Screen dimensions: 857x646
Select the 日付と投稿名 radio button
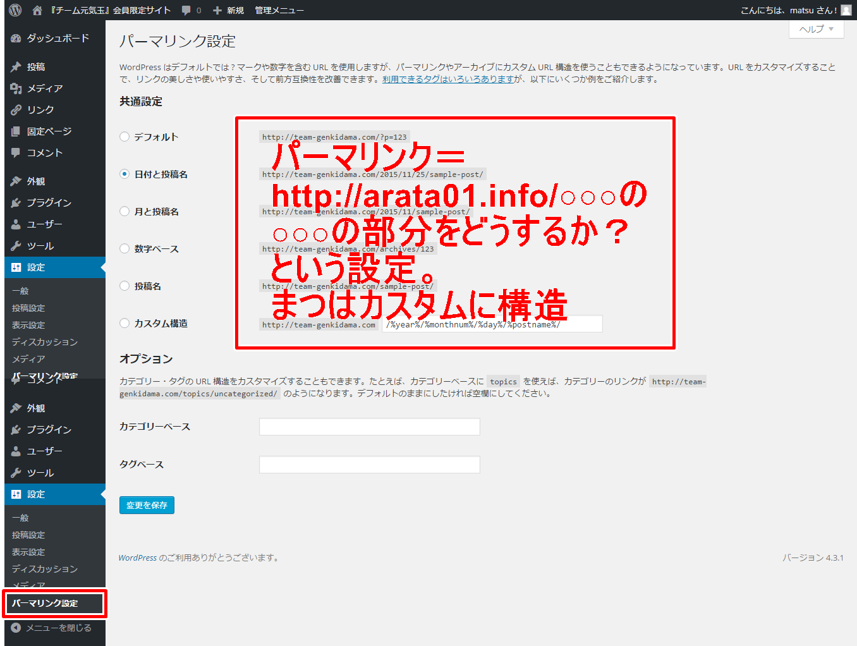tap(125, 174)
